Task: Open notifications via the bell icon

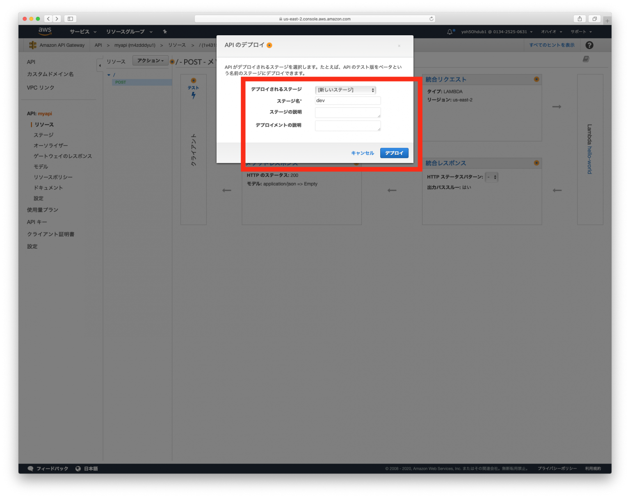Action: (450, 31)
